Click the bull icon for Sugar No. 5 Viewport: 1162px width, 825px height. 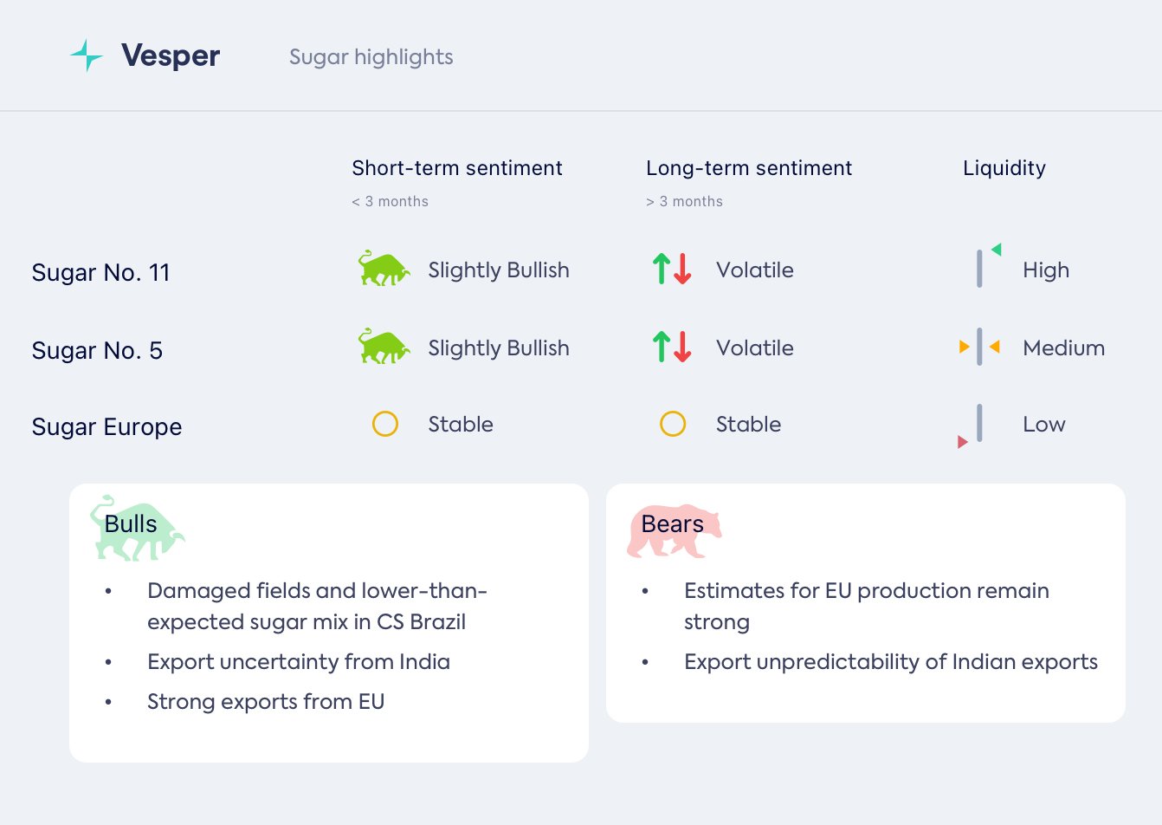point(384,348)
